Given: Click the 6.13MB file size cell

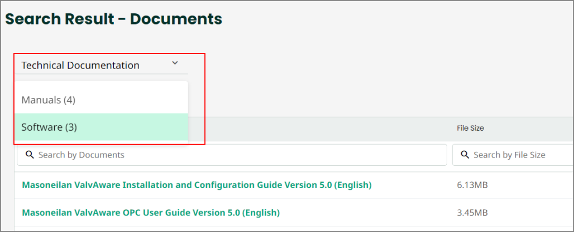Looking at the screenshot, I should point(472,184).
